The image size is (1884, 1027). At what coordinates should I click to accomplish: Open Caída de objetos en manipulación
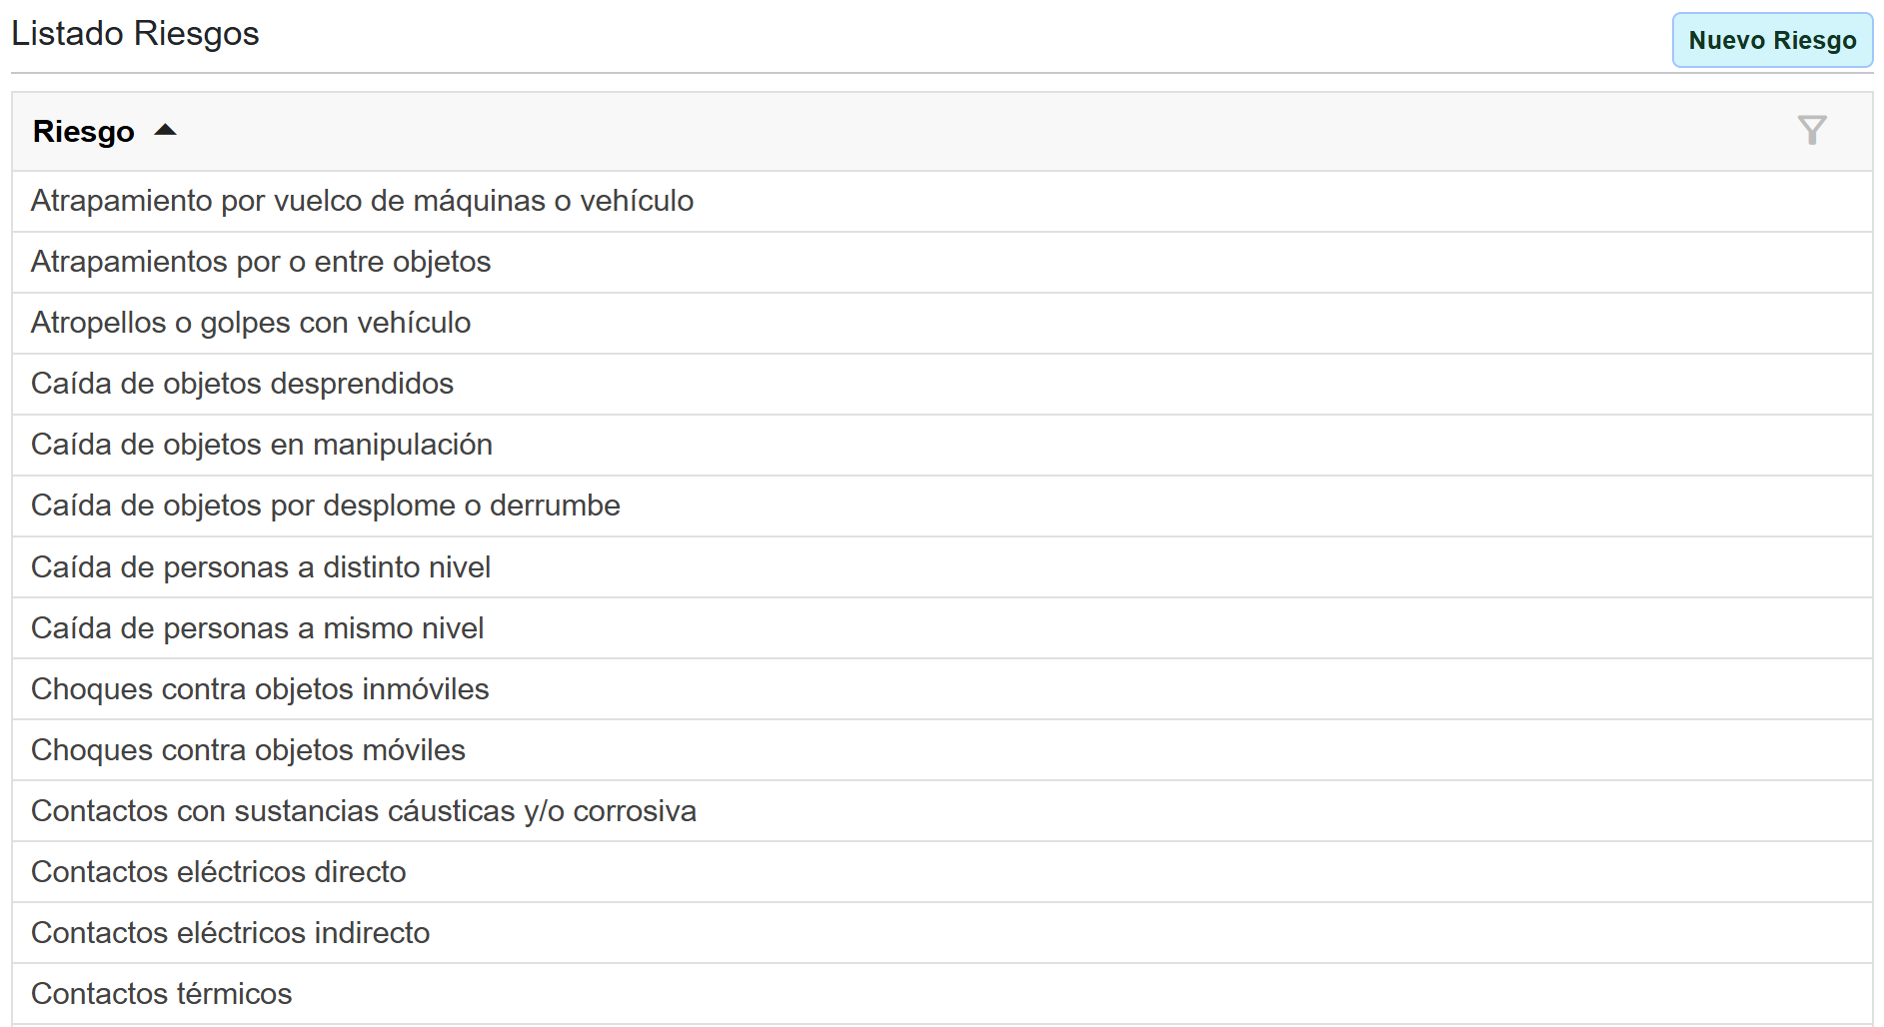click(x=262, y=445)
